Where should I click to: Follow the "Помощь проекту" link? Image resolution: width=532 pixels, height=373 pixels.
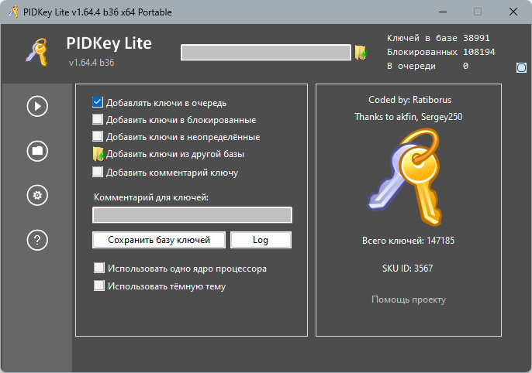409,299
